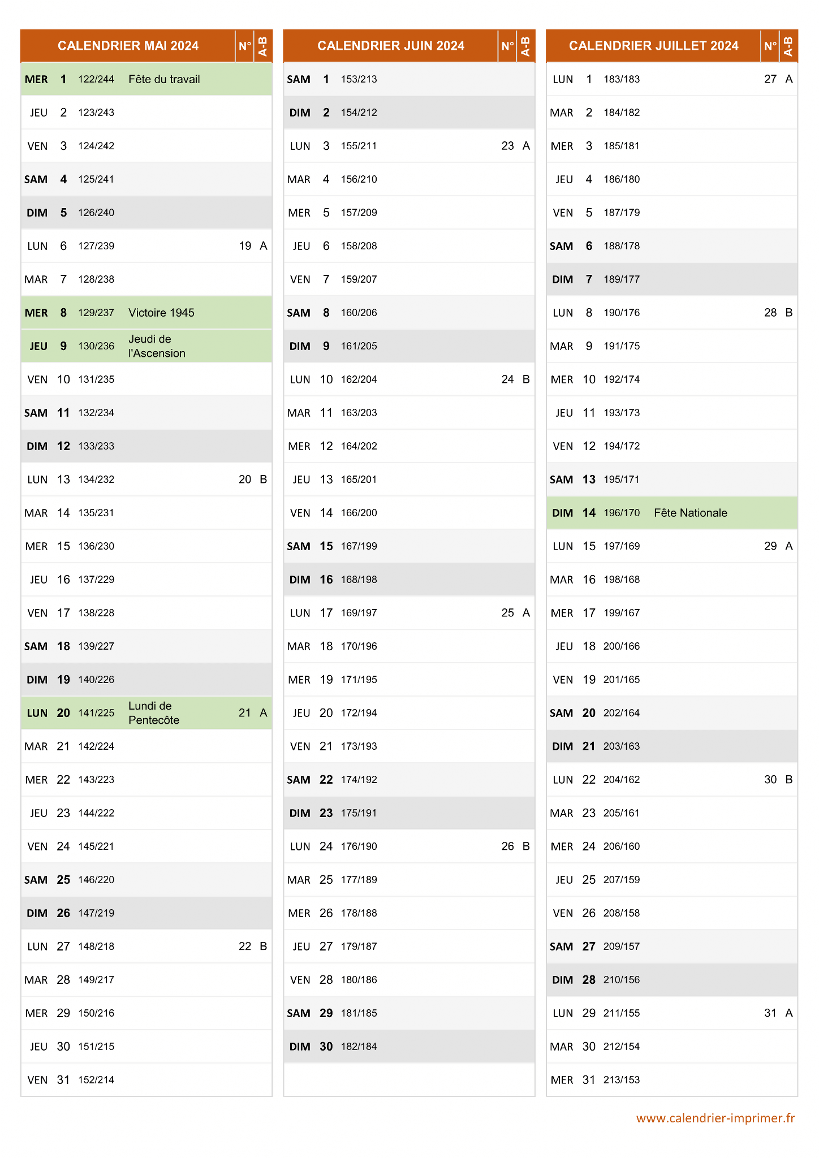This screenshot has height=1158, width=819.
Task: Click day count 153/213 on June 1
Action: [359, 79]
